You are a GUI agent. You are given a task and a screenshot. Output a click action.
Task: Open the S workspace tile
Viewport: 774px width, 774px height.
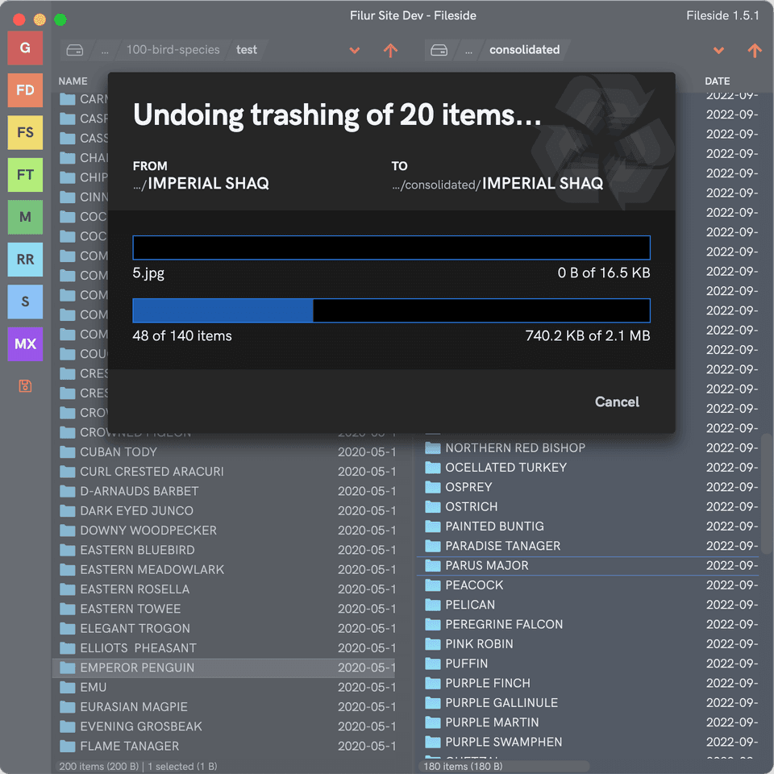point(25,302)
